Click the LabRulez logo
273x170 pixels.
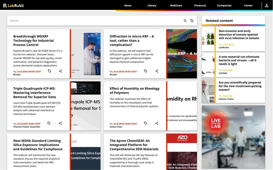click(x=13, y=5)
